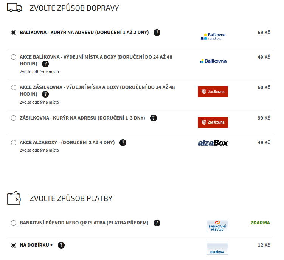Choose bankovní převod nebo QR platba

pos(14,223)
